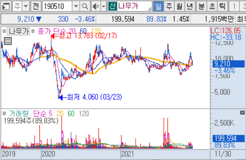This screenshot has width=246, height=160.
Task: Click the 2020 label on time axis
Action: point(48,154)
